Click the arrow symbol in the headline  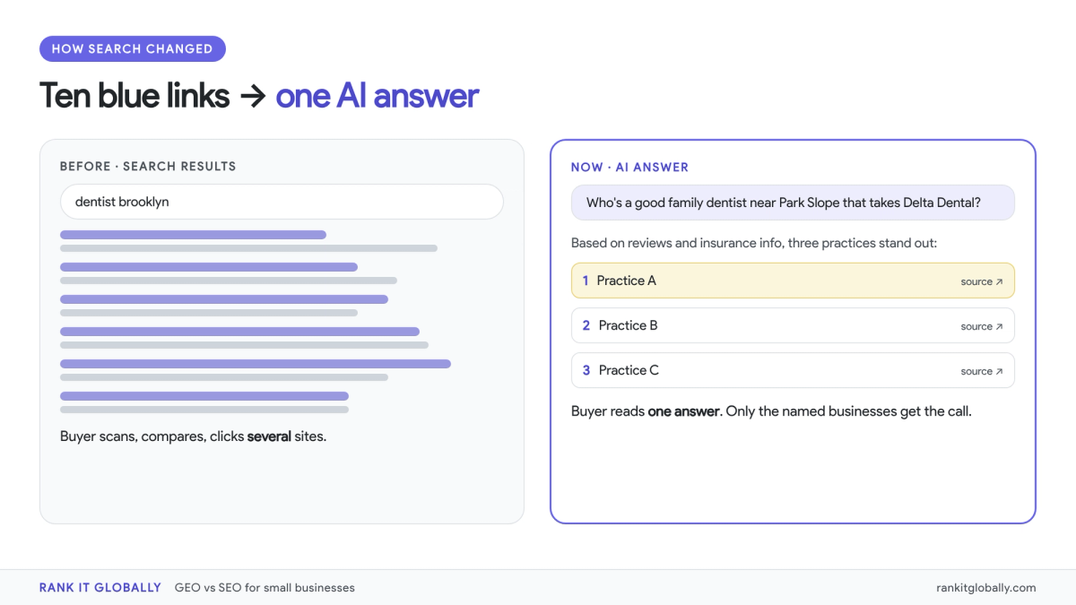253,96
